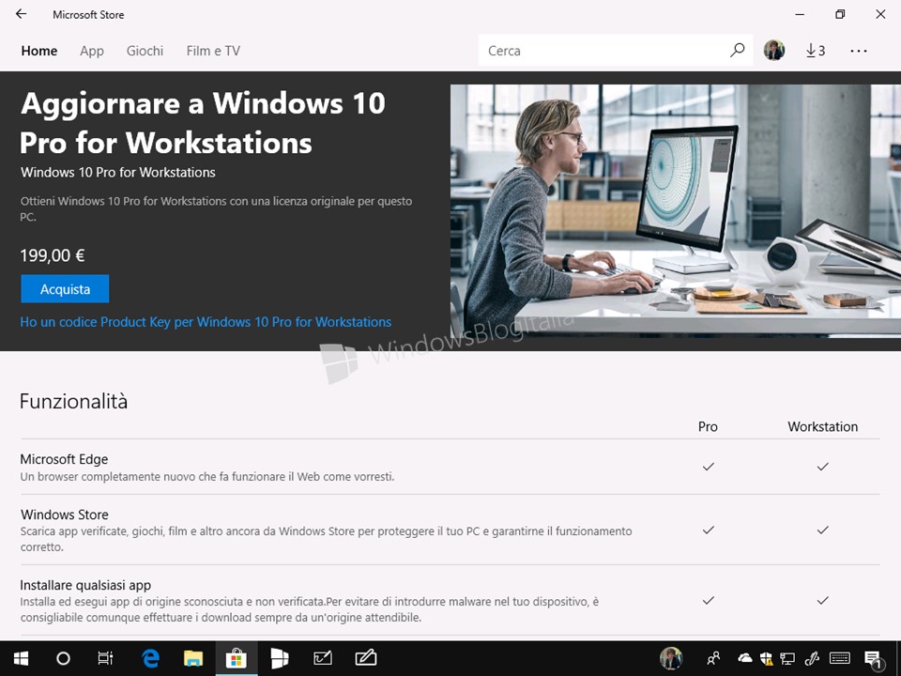Open the Giochi tab
Viewport: 901px width, 676px height.
tap(145, 51)
